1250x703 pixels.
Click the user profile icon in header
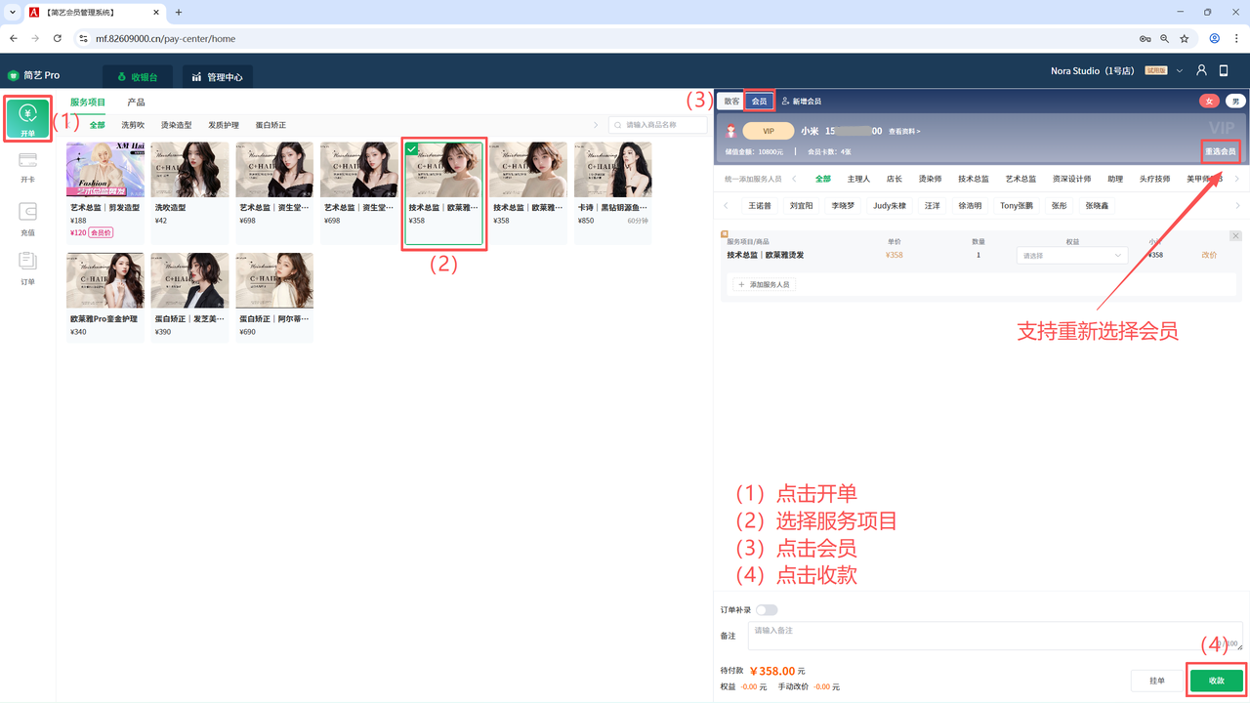click(x=1202, y=71)
